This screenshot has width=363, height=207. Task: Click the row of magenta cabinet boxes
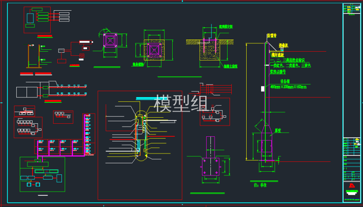(60, 146)
